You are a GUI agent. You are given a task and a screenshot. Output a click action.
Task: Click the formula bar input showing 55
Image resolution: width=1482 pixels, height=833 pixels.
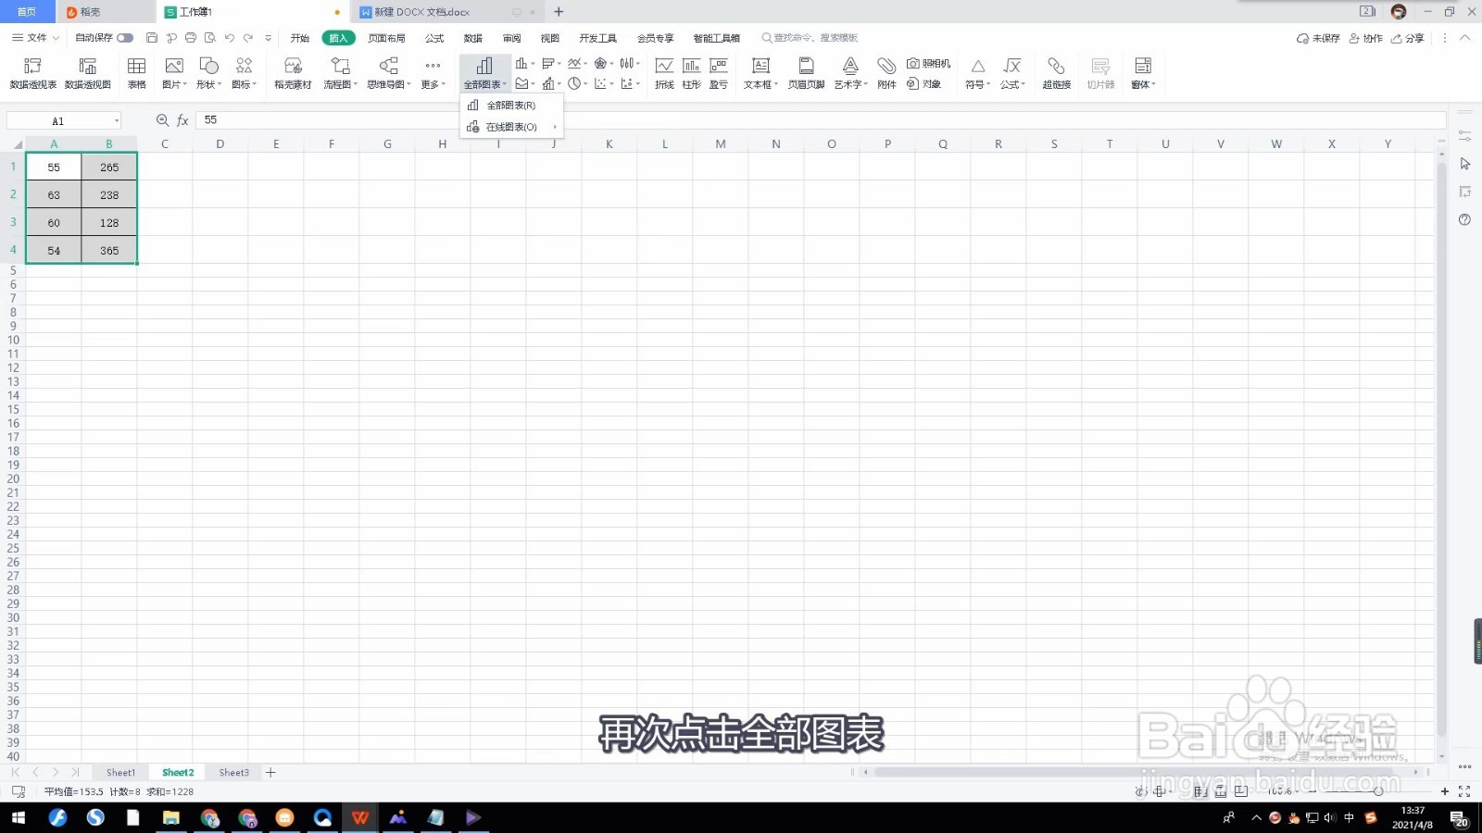[x=820, y=120]
